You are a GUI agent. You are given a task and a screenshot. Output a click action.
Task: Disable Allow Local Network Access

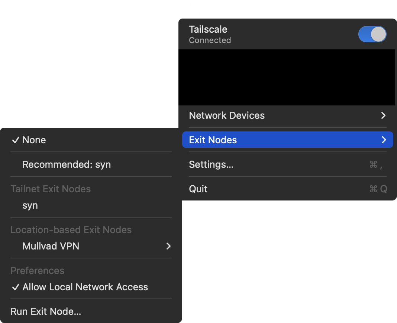point(85,287)
